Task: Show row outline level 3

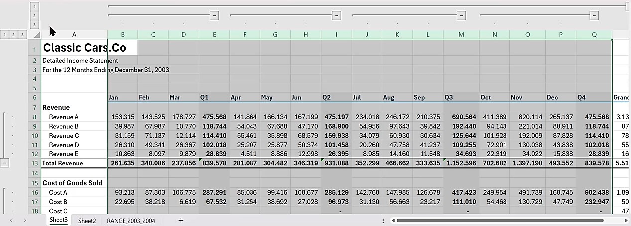Action: coord(22,35)
